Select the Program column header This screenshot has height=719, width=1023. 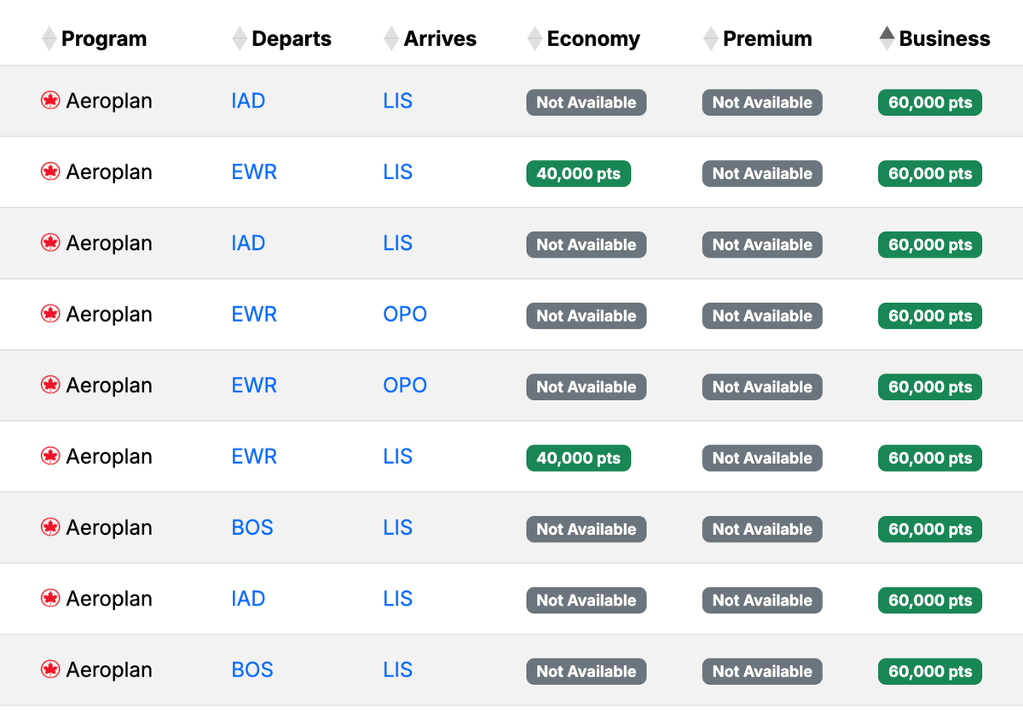pyautogui.click(x=106, y=38)
